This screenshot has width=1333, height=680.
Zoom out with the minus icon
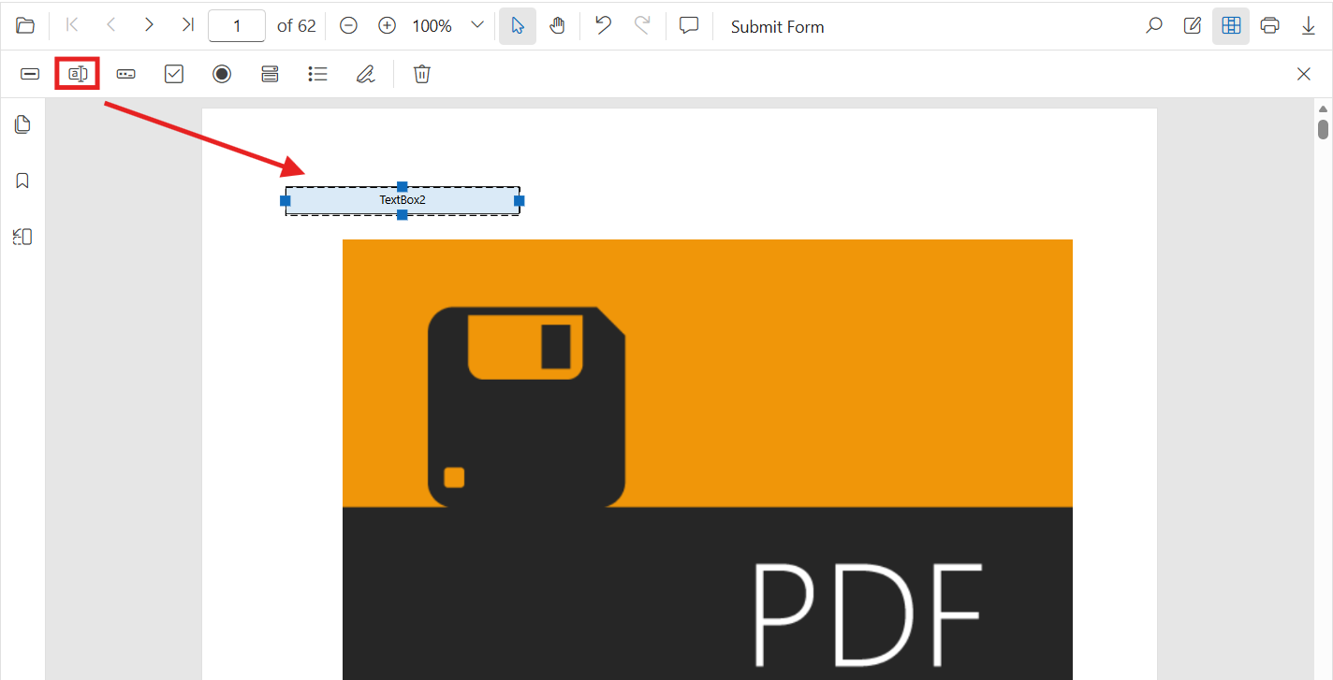[348, 26]
